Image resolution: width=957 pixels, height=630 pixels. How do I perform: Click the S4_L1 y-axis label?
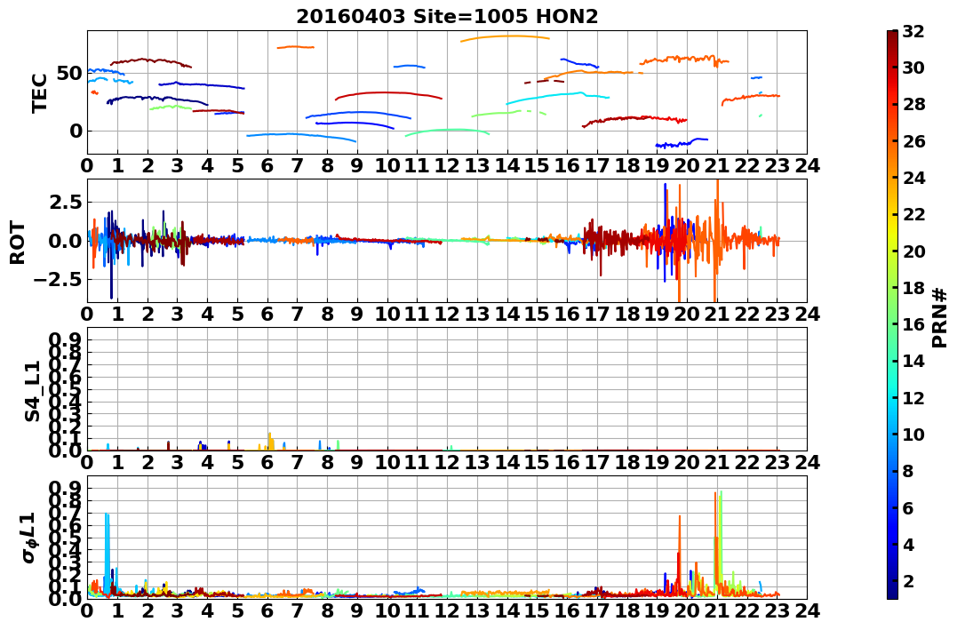[32, 391]
